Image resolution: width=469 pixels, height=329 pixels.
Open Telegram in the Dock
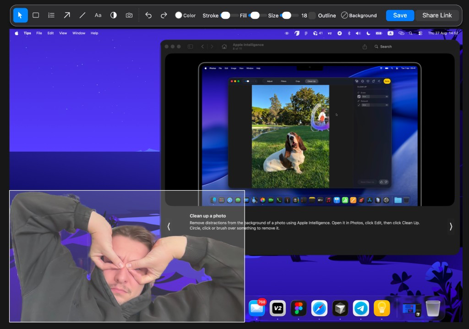coord(361,308)
